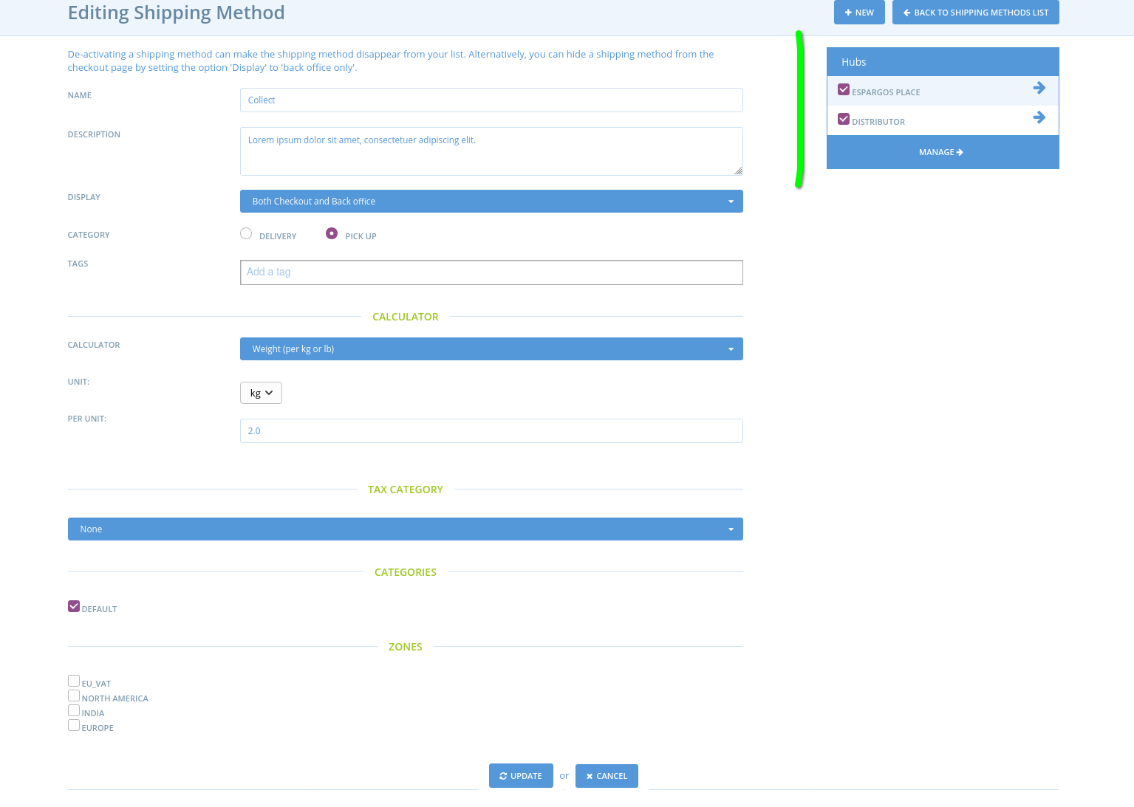Click the Espargos Place hub label
The image size is (1134, 807).
click(886, 92)
